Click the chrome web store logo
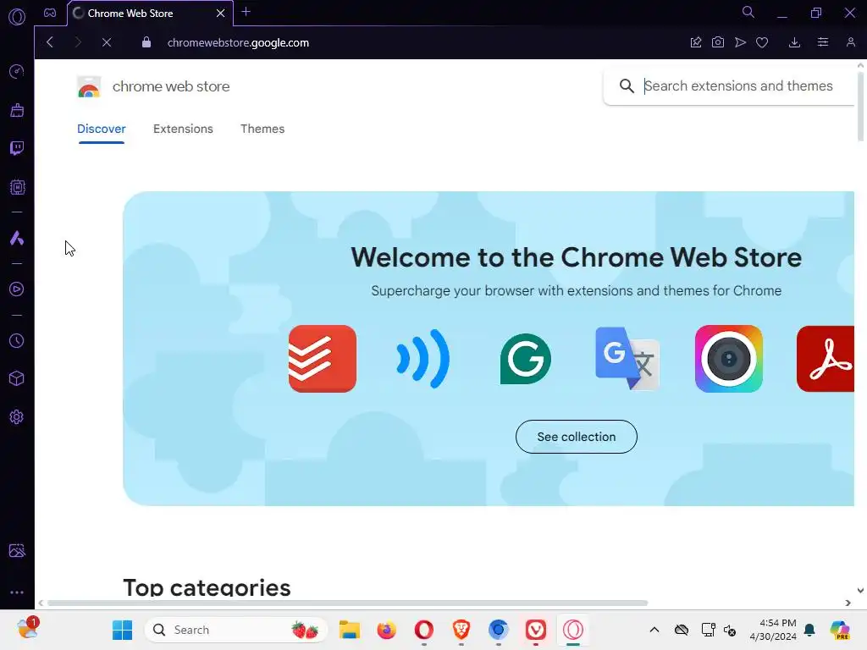Screen dimensions: 867x650 (153, 87)
